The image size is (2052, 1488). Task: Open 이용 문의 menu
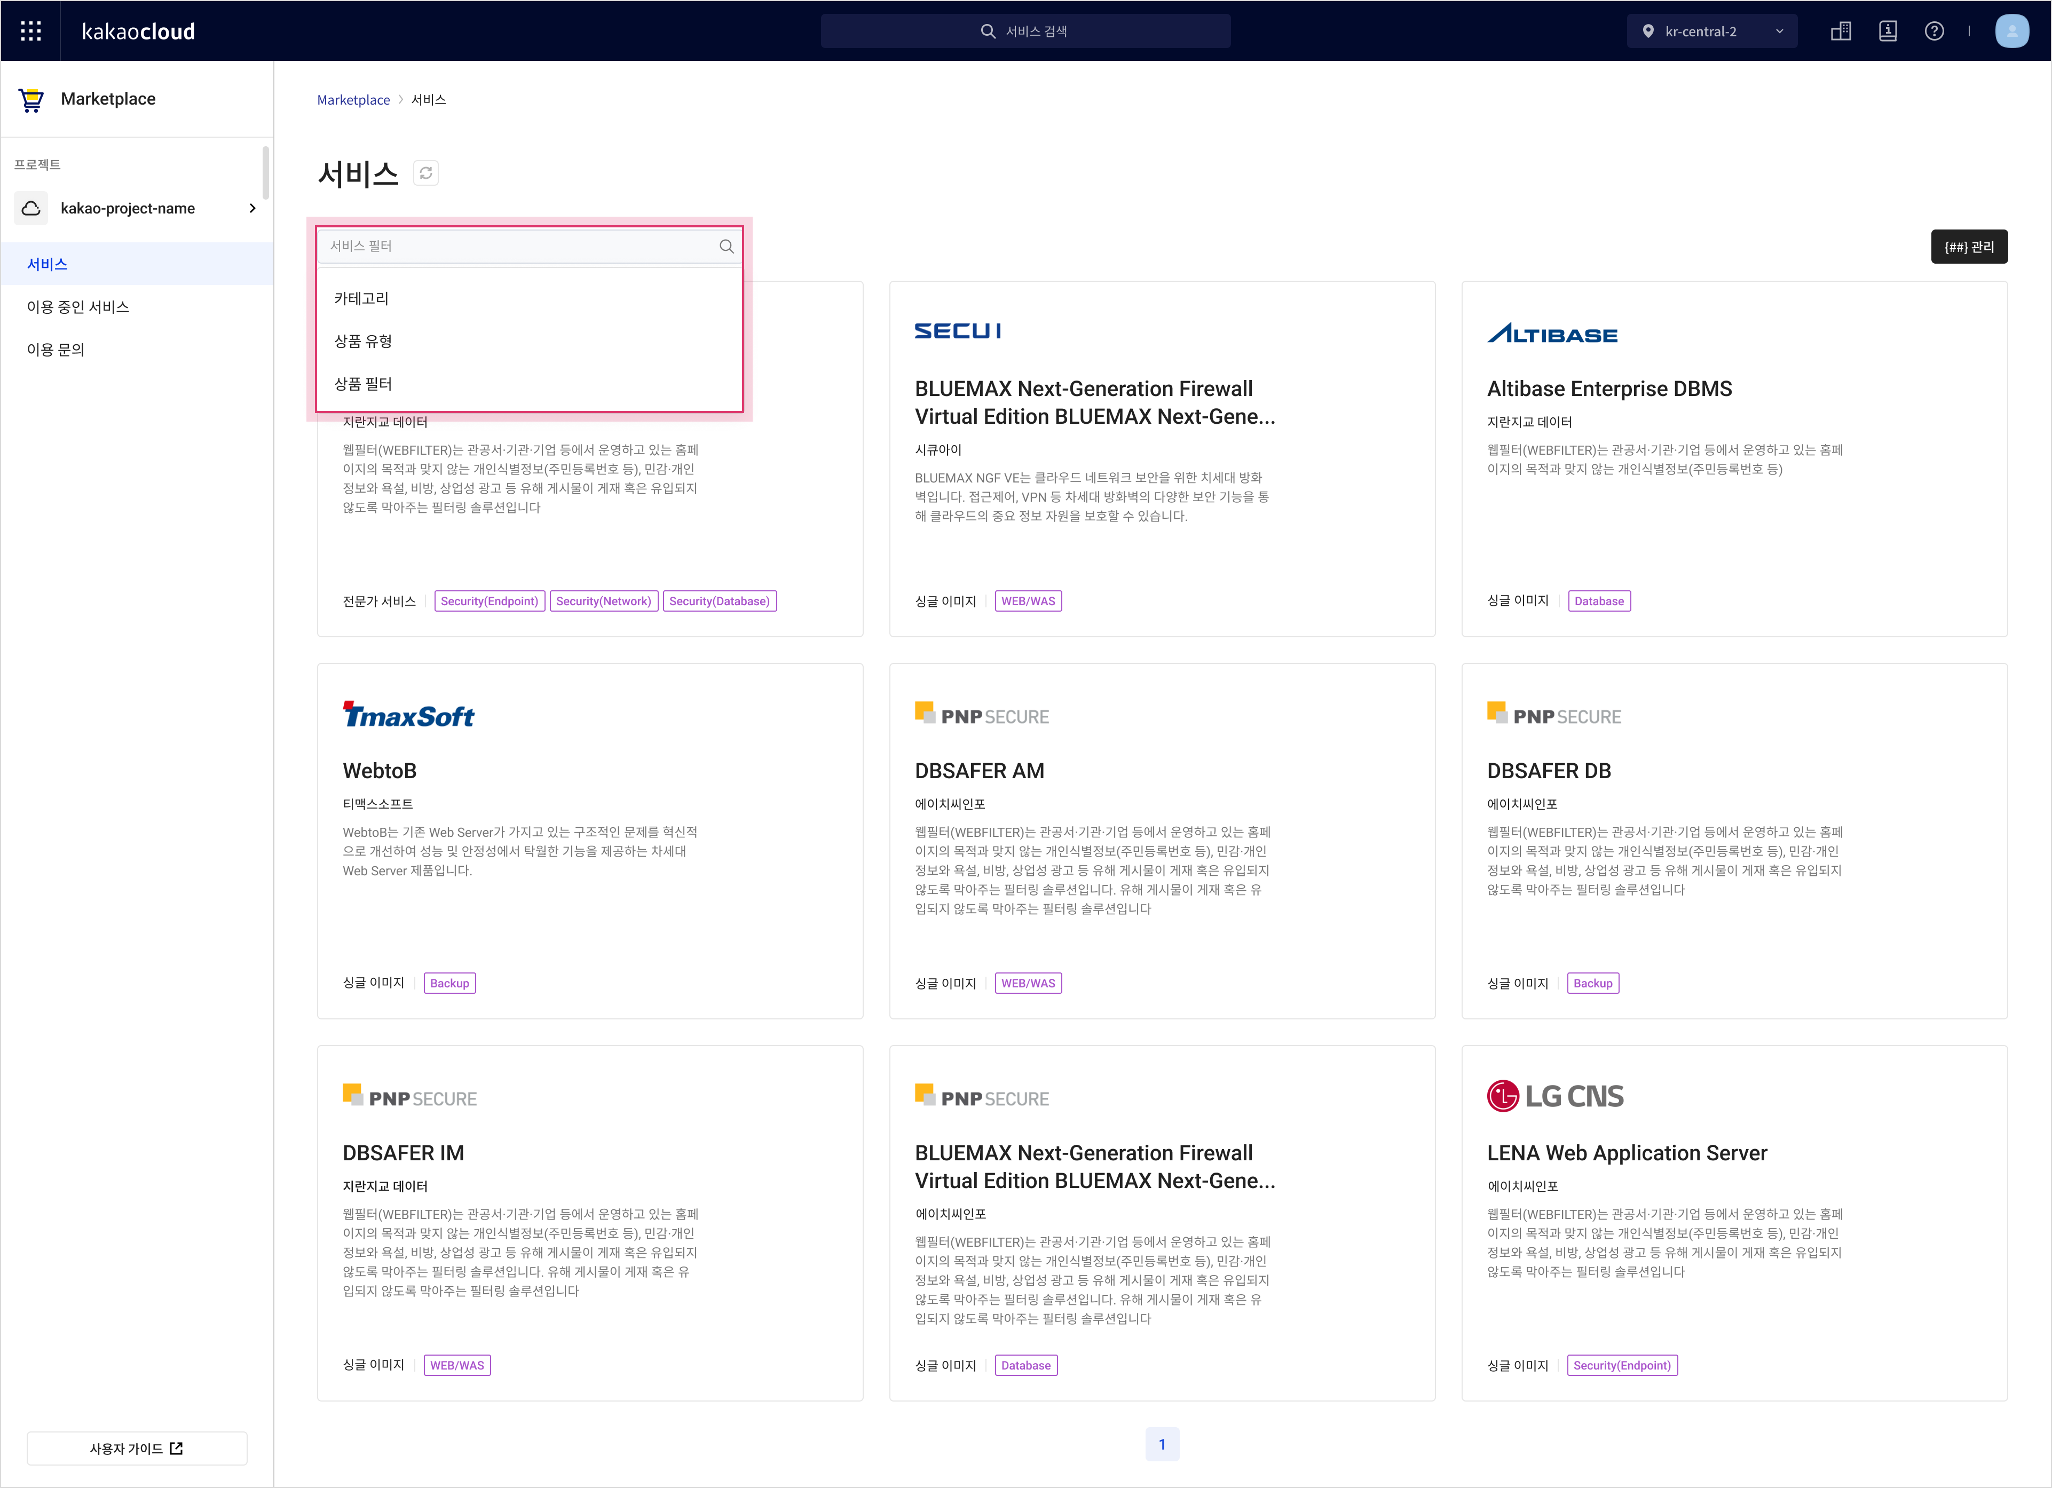pos(137,349)
